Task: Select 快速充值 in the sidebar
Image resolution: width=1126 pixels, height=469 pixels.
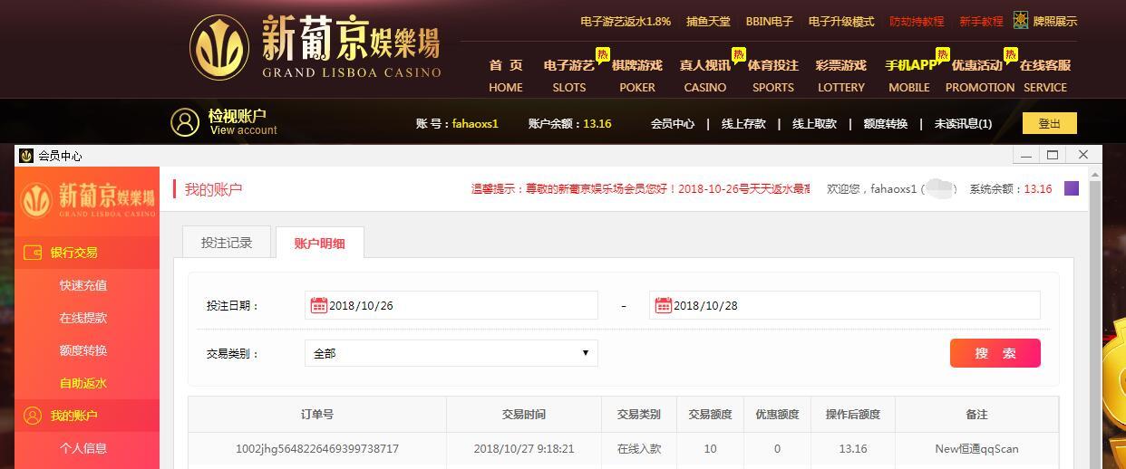Action: pos(83,285)
